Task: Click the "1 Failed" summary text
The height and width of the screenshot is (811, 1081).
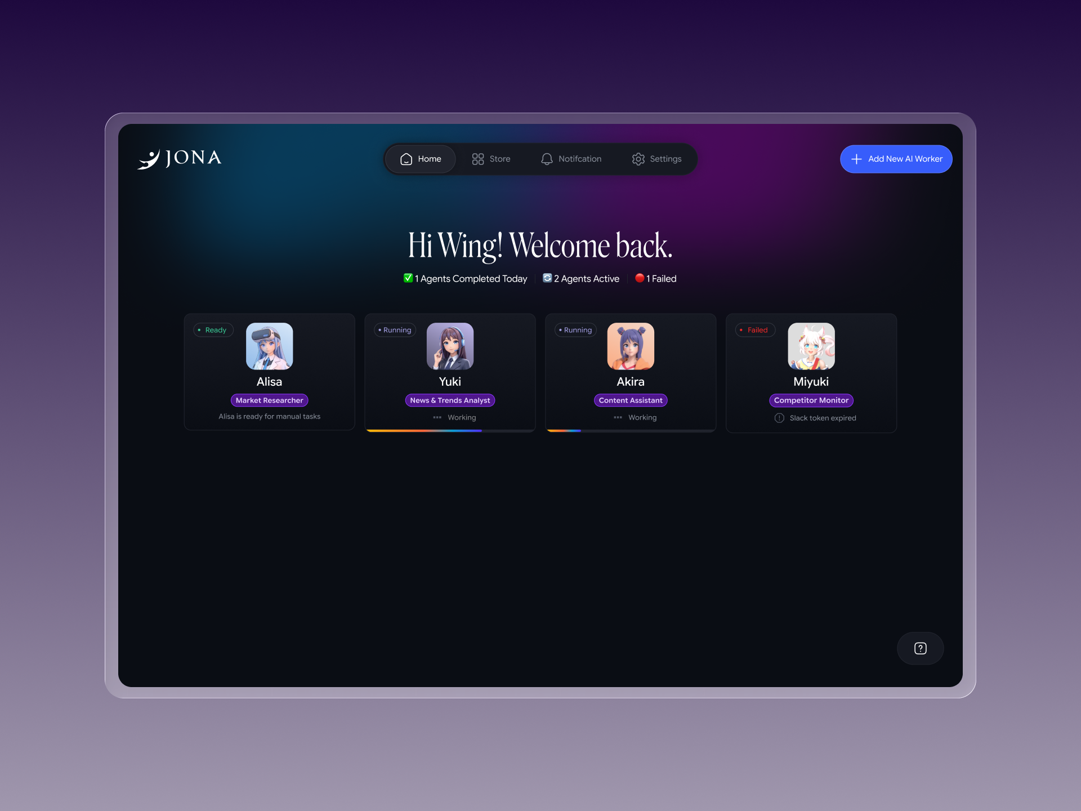Action: coord(662,279)
